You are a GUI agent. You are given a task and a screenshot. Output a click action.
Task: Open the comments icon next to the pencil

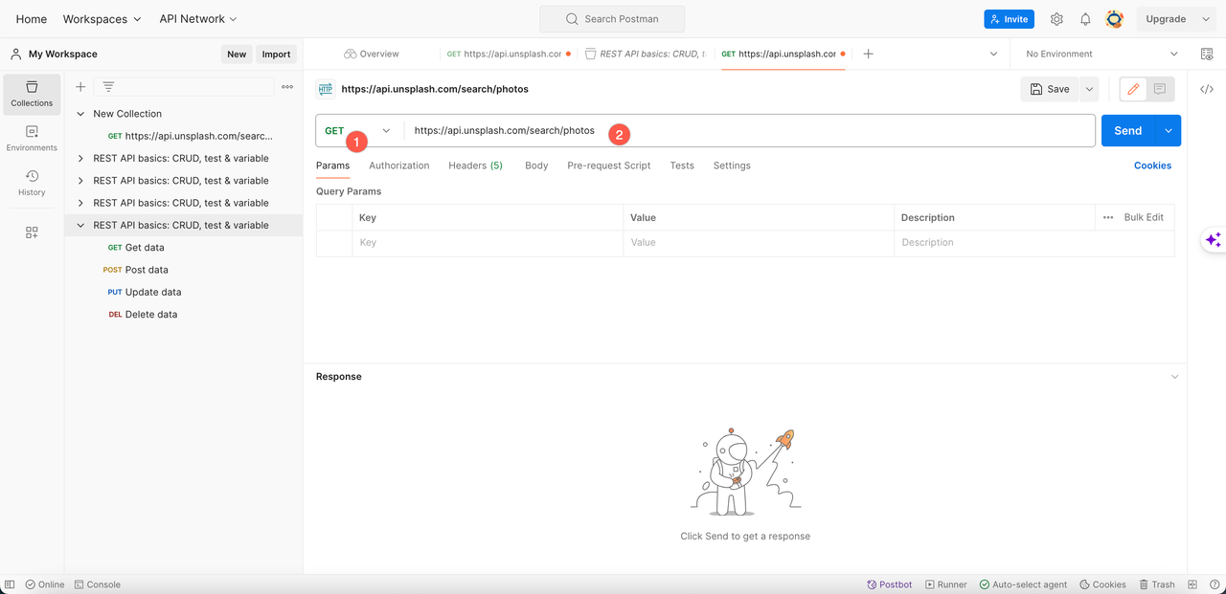(x=1159, y=89)
